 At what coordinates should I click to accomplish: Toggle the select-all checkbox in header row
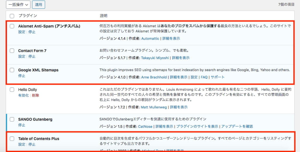(12, 16)
